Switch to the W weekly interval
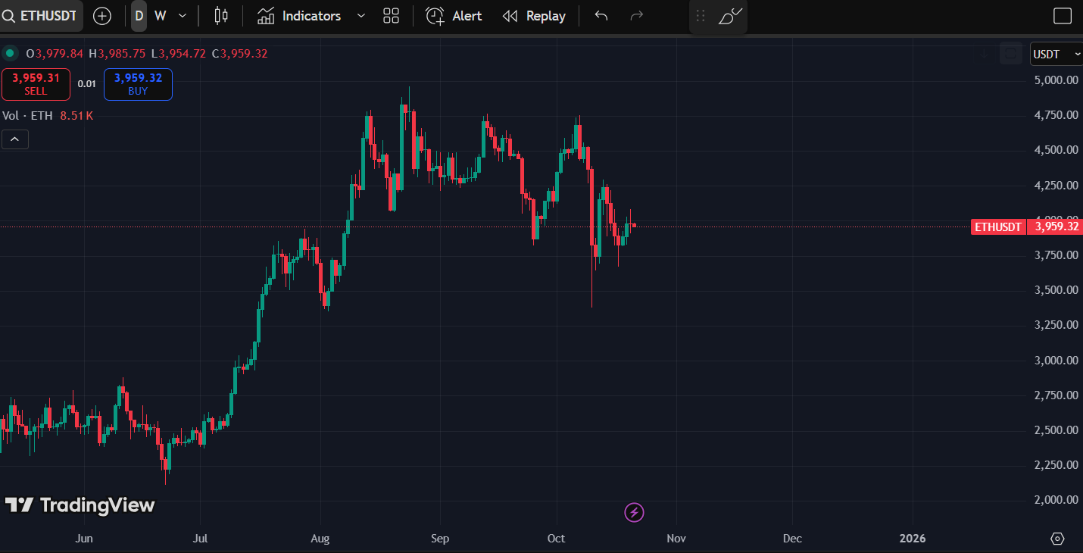The image size is (1083, 553). pyautogui.click(x=160, y=16)
